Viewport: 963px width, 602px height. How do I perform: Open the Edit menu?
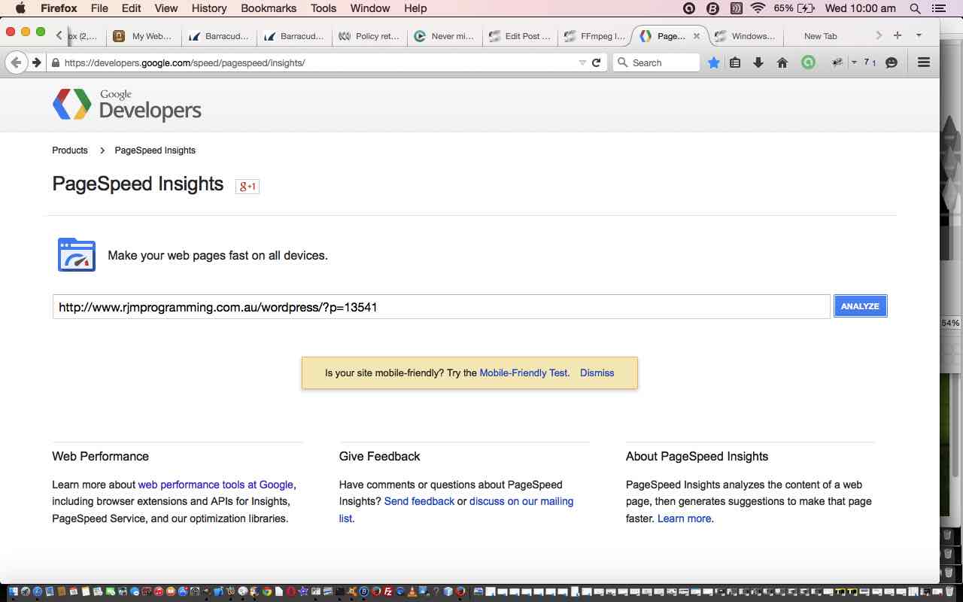tap(131, 8)
